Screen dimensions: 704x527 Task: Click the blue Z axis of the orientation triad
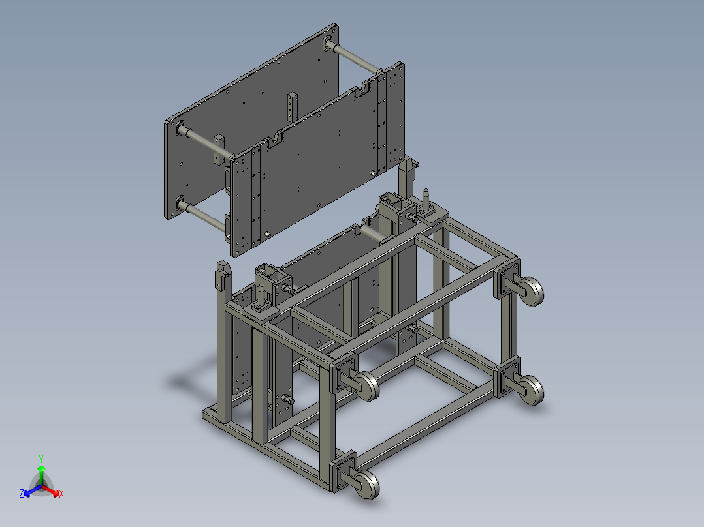click(31, 491)
